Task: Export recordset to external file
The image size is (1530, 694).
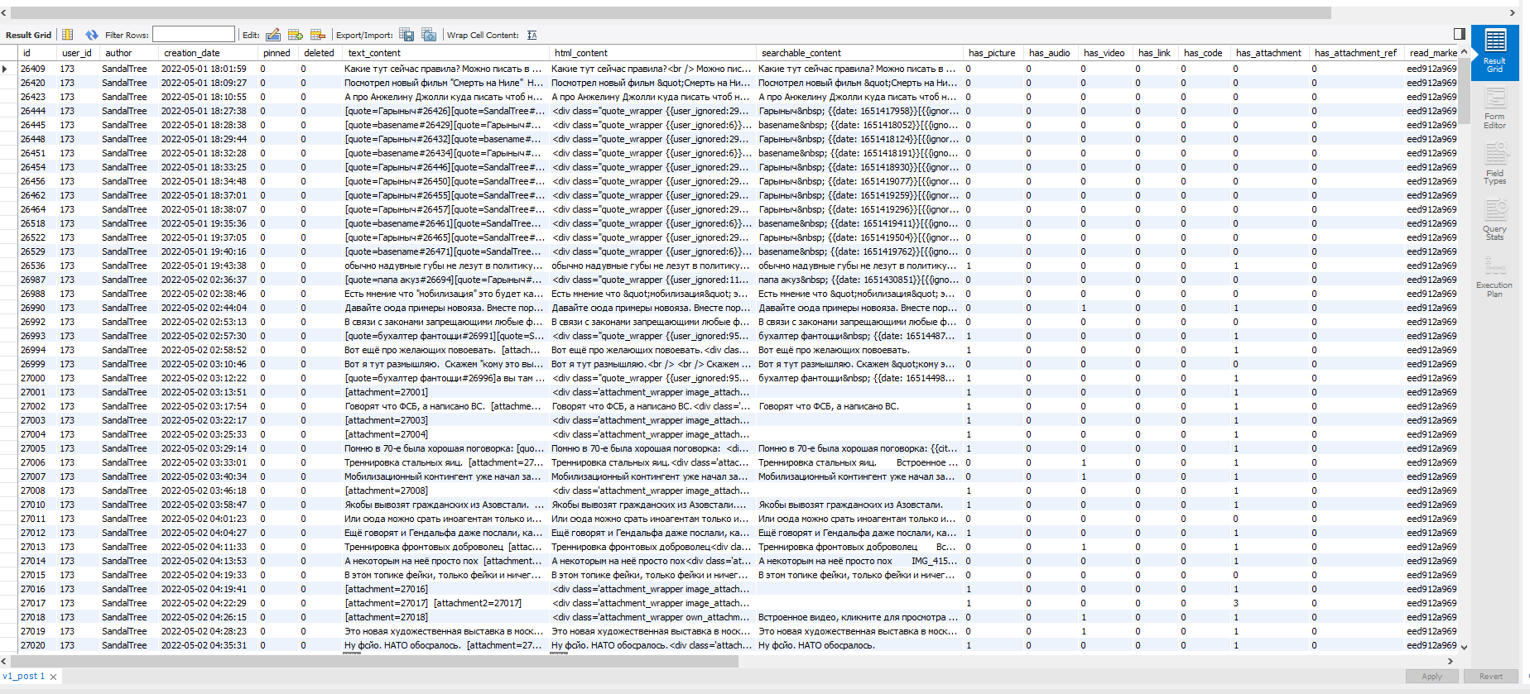Action: click(x=407, y=35)
